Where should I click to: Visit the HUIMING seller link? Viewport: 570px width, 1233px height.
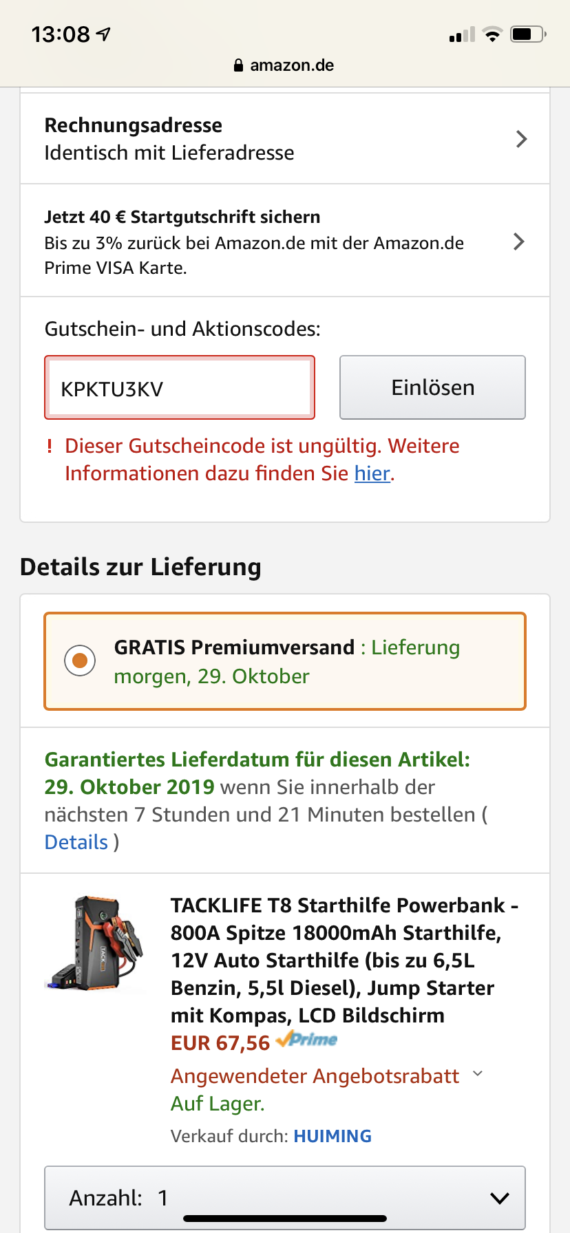[x=332, y=1136]
